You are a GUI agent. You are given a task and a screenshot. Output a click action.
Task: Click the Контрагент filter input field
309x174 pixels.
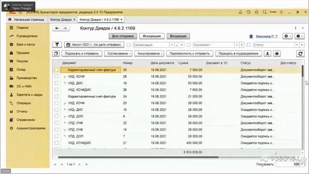(213, 45)
